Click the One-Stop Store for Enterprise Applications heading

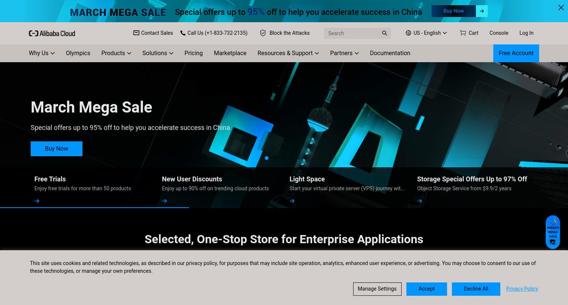click(x=284, y=239)
